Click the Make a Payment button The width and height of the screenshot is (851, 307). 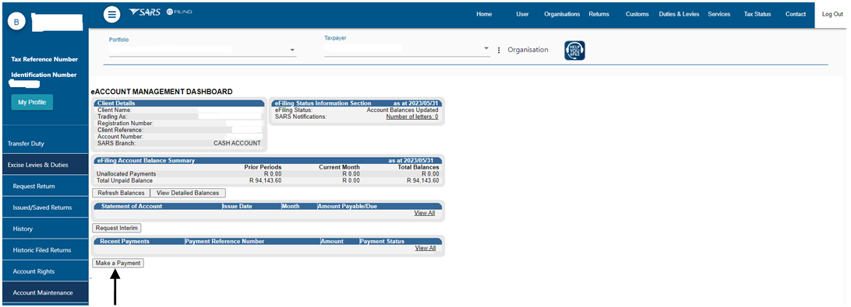click(118, 263)
